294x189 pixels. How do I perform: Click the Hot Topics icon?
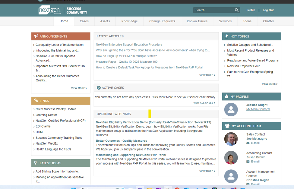tap(226, 36)
